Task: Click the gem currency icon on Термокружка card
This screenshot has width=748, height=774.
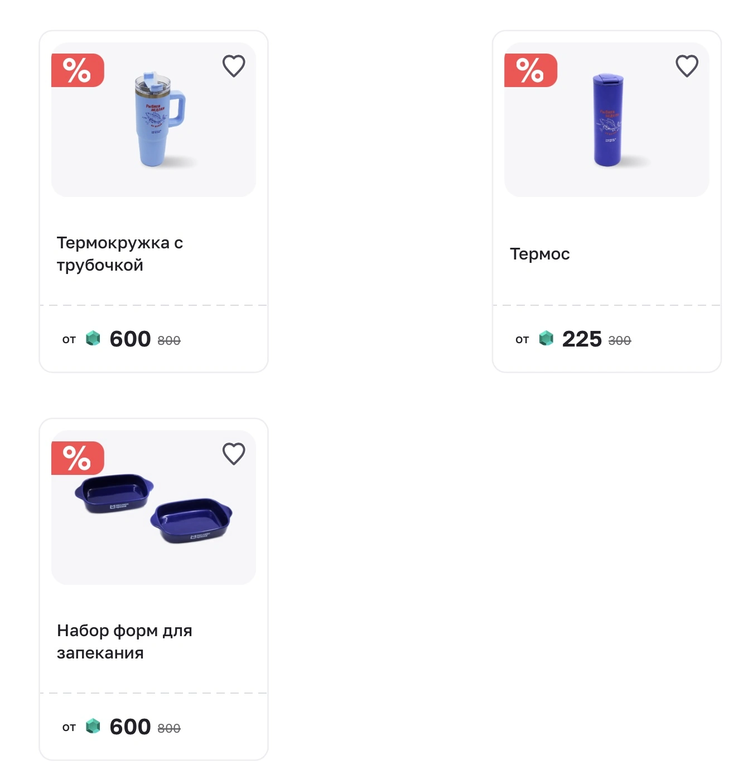Action: [93, 338]
